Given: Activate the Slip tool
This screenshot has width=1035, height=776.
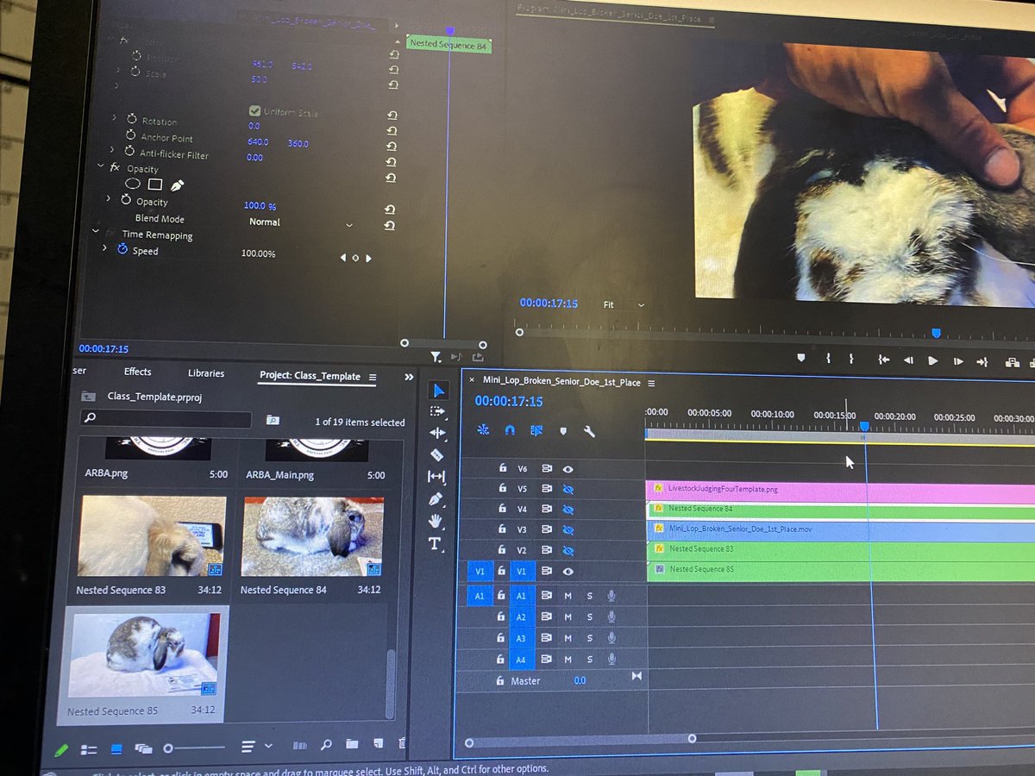Looking at the screenshot, I should click(436, 476).
